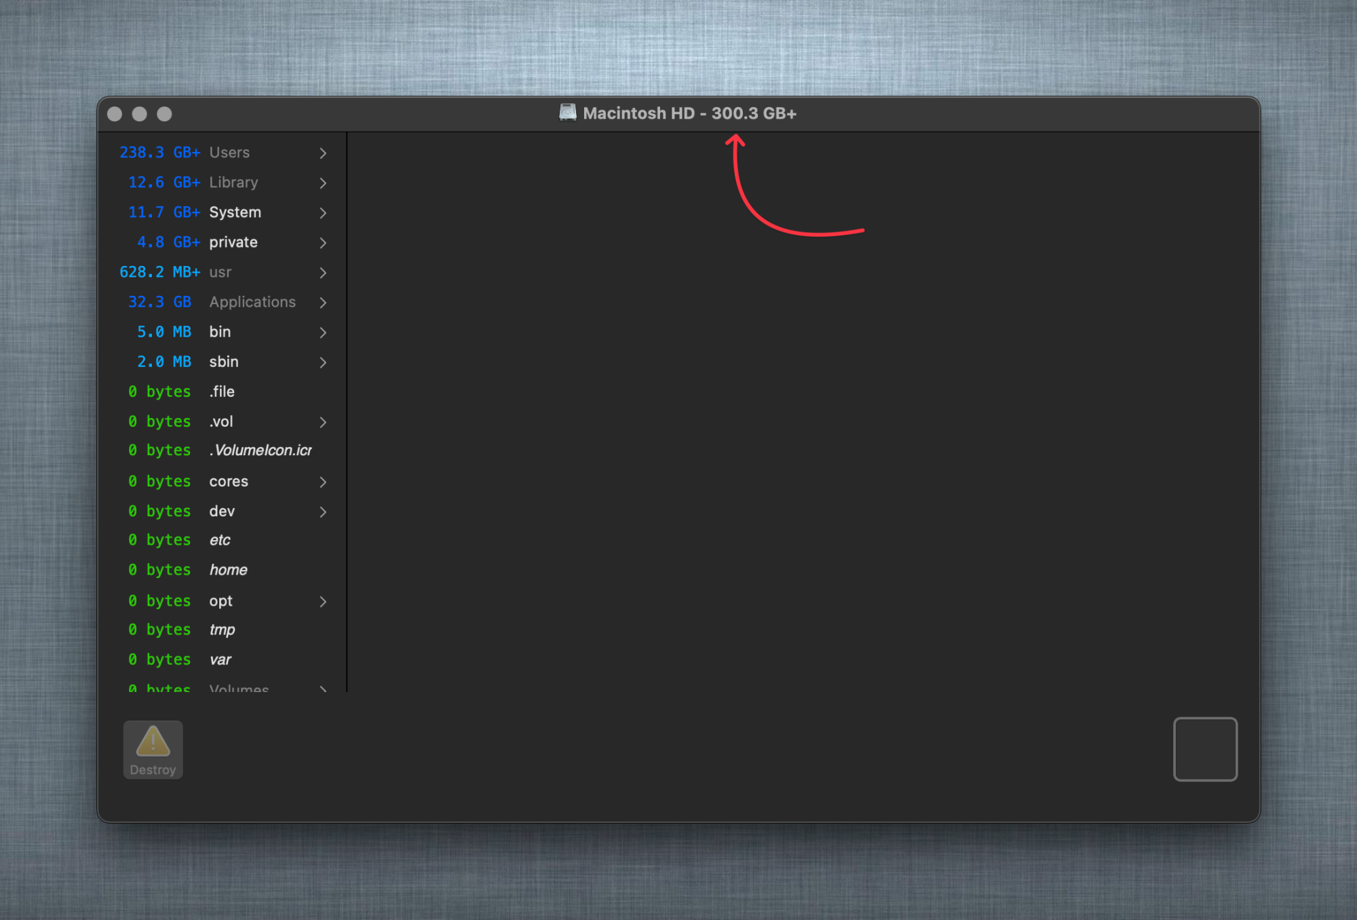Expand the sbin folder chevron
The height and width of the screenshot is (920, 1357).
[x=323, y=362]
